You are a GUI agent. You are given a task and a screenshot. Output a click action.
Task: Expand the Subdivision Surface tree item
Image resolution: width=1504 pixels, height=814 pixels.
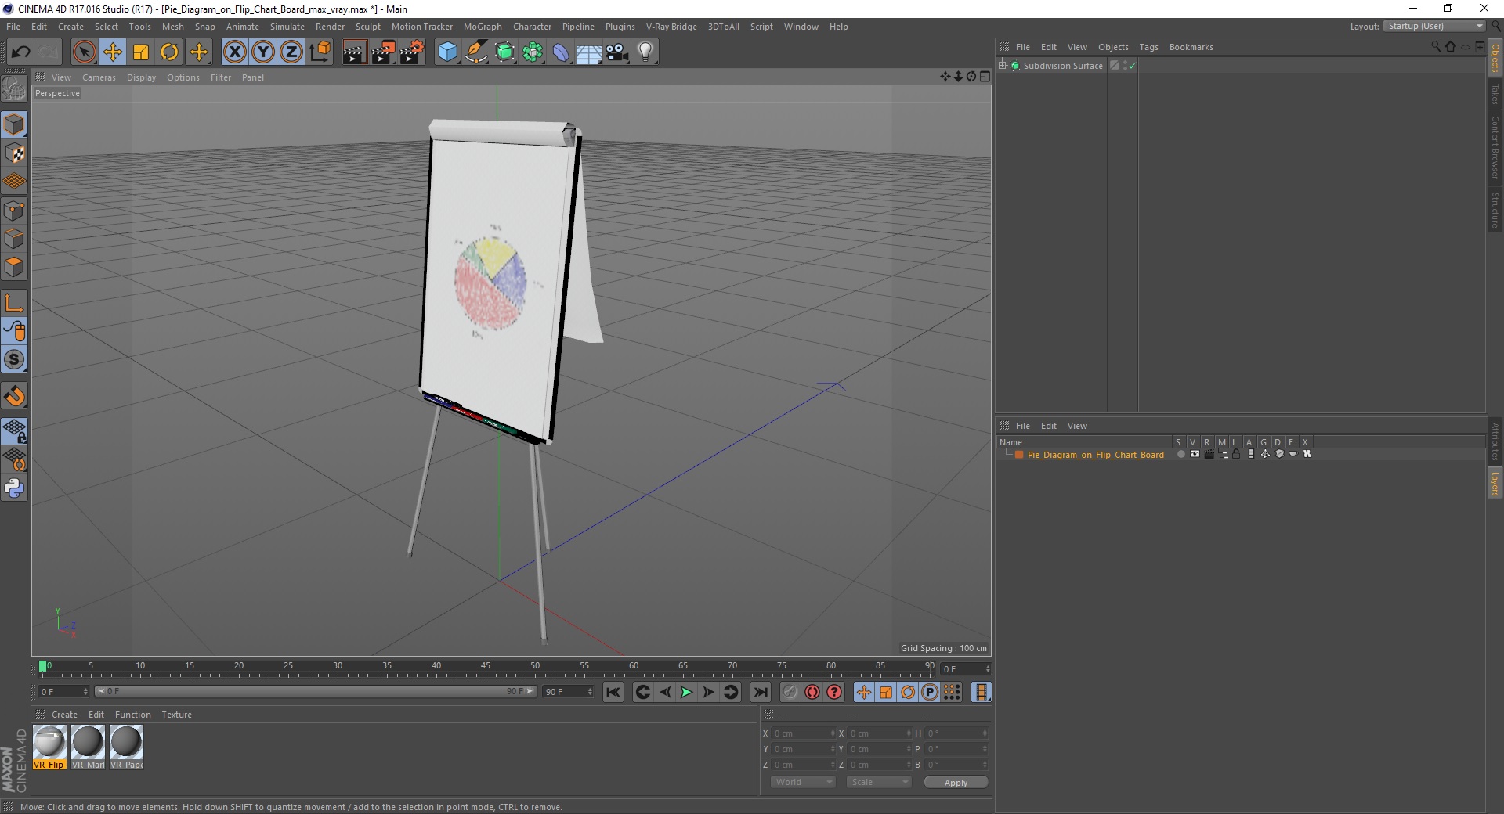pyautogui.click(x=1003, y=65)
